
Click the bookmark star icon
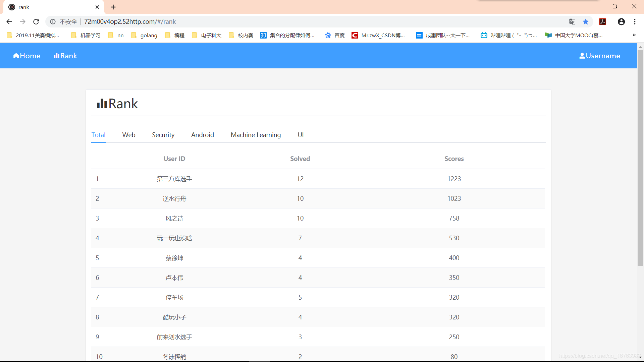pyautogui.click(x=586, y=22)
